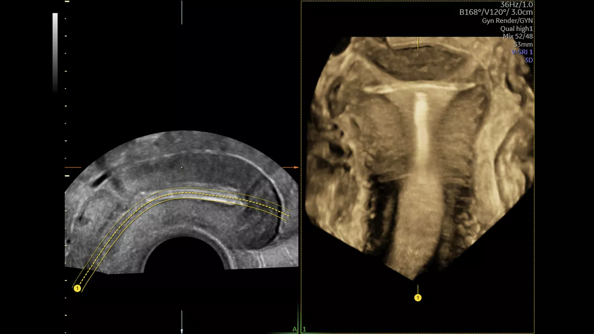Select the Mix 52/48 render mix label
This screenshot has width=594, height=334.
pos(518,37)
